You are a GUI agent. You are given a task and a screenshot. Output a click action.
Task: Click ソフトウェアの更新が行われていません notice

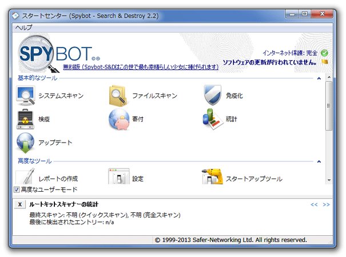click(x=269, y=62)
